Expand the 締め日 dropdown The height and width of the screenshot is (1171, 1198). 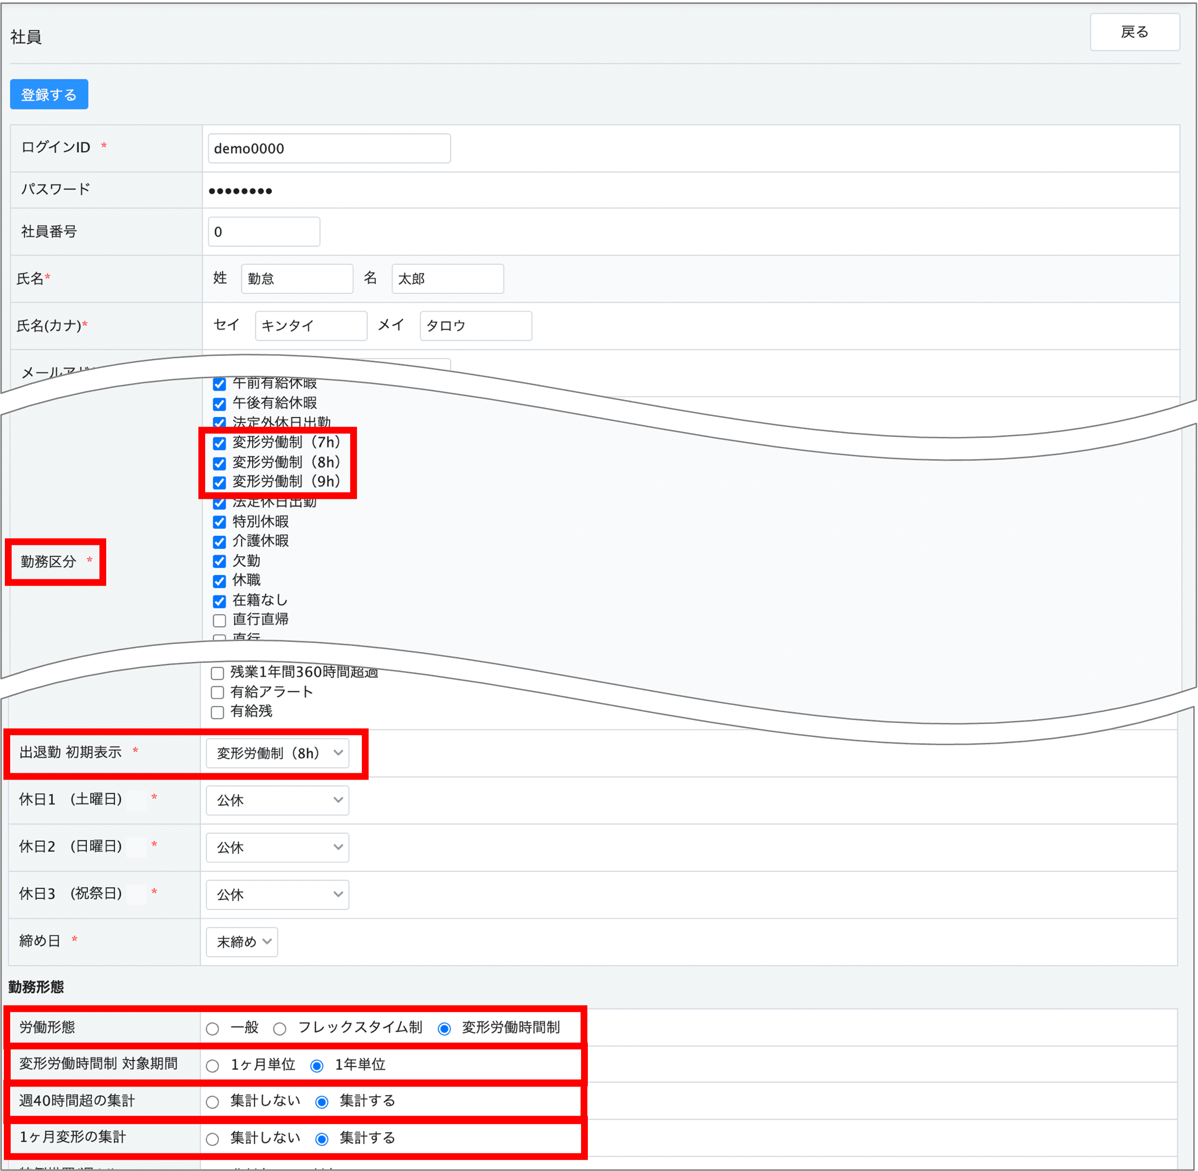pyautogui.click(x=242, y=942)
